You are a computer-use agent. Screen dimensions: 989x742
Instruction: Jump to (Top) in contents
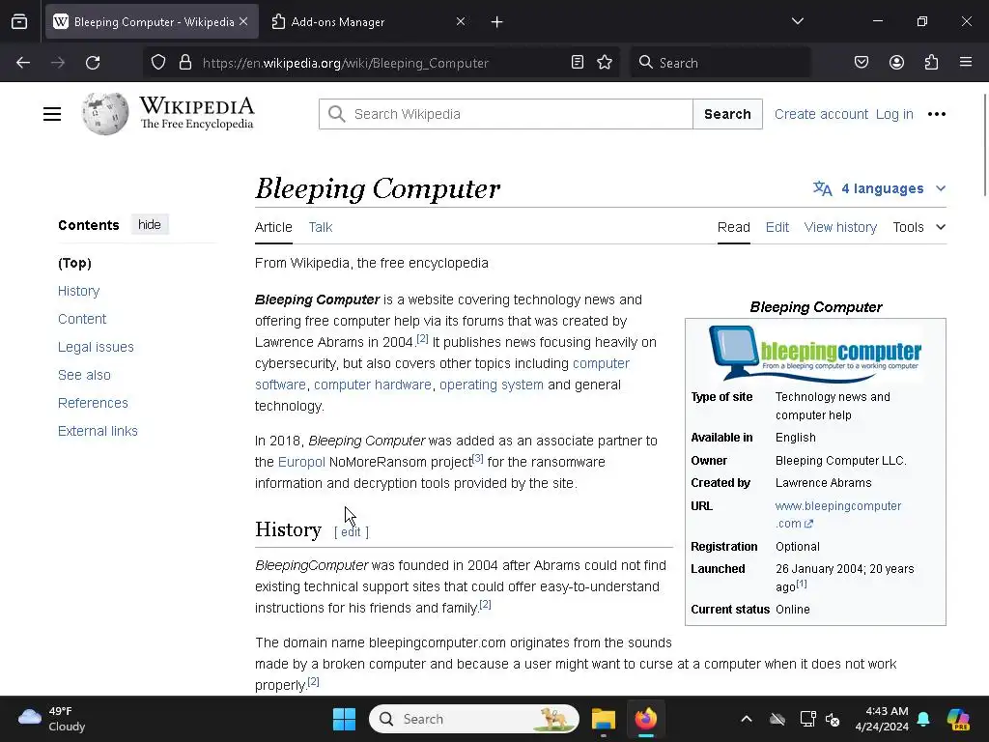pos(74,263)
